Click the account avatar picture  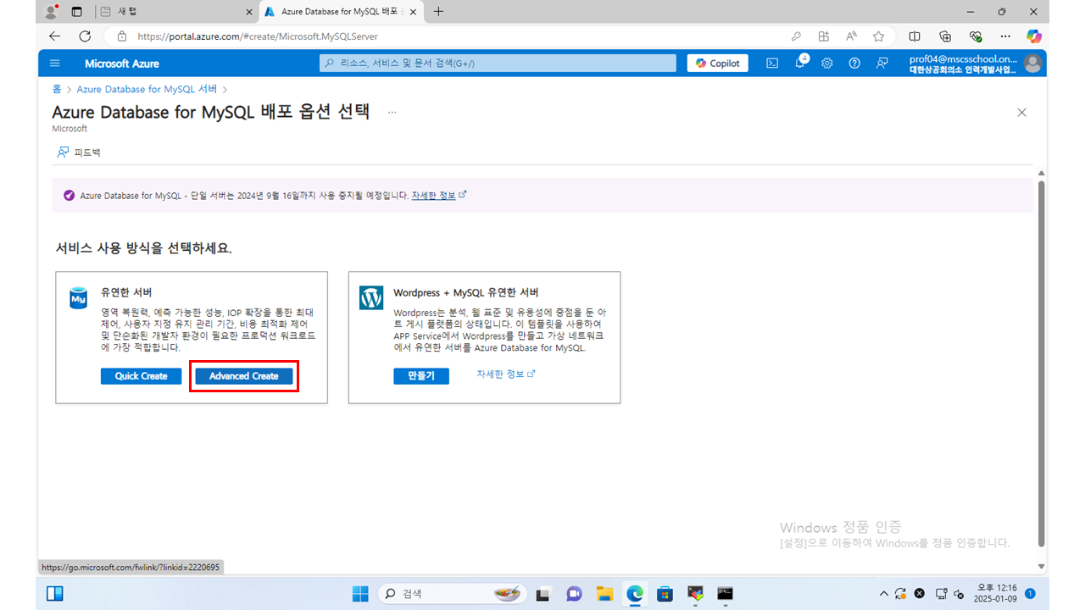pyautogui.click(x=1032, y=64)
